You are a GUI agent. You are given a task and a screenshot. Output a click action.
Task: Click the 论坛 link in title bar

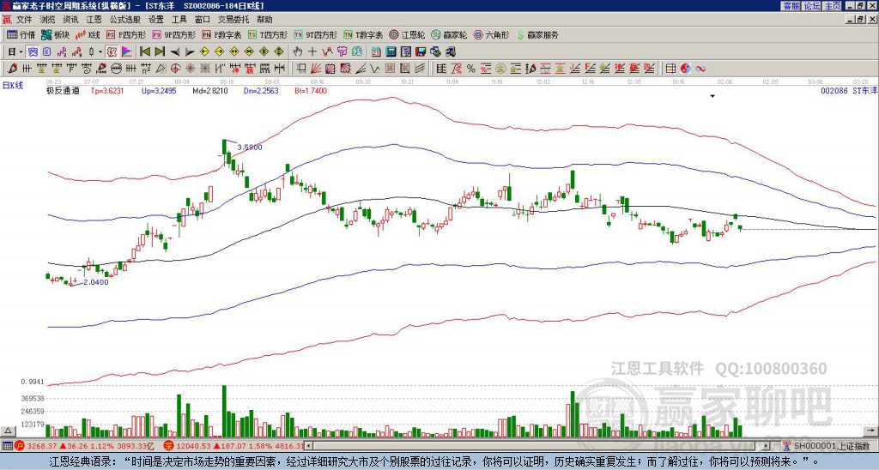(x=812, y=6)
